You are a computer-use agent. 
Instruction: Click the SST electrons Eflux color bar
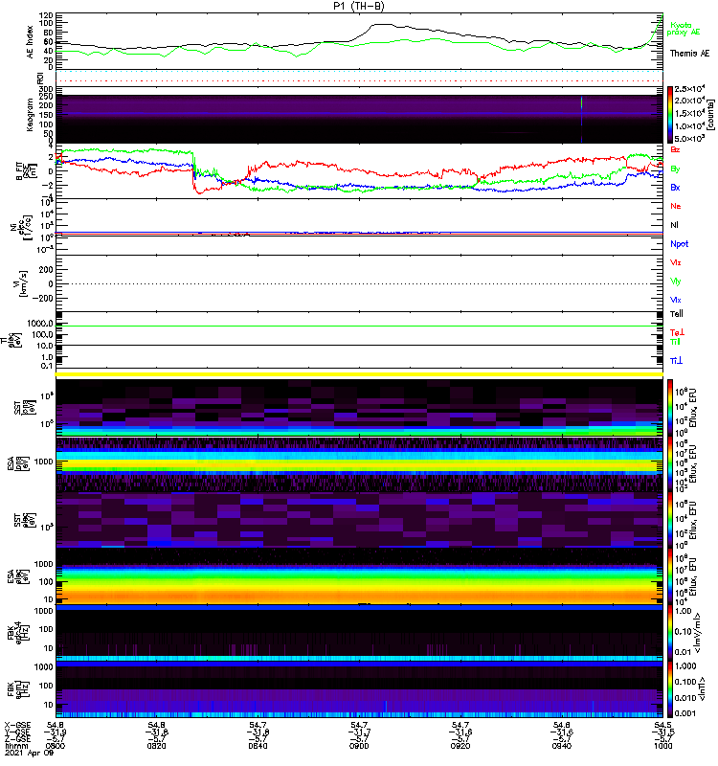click(x=669, y=520)
